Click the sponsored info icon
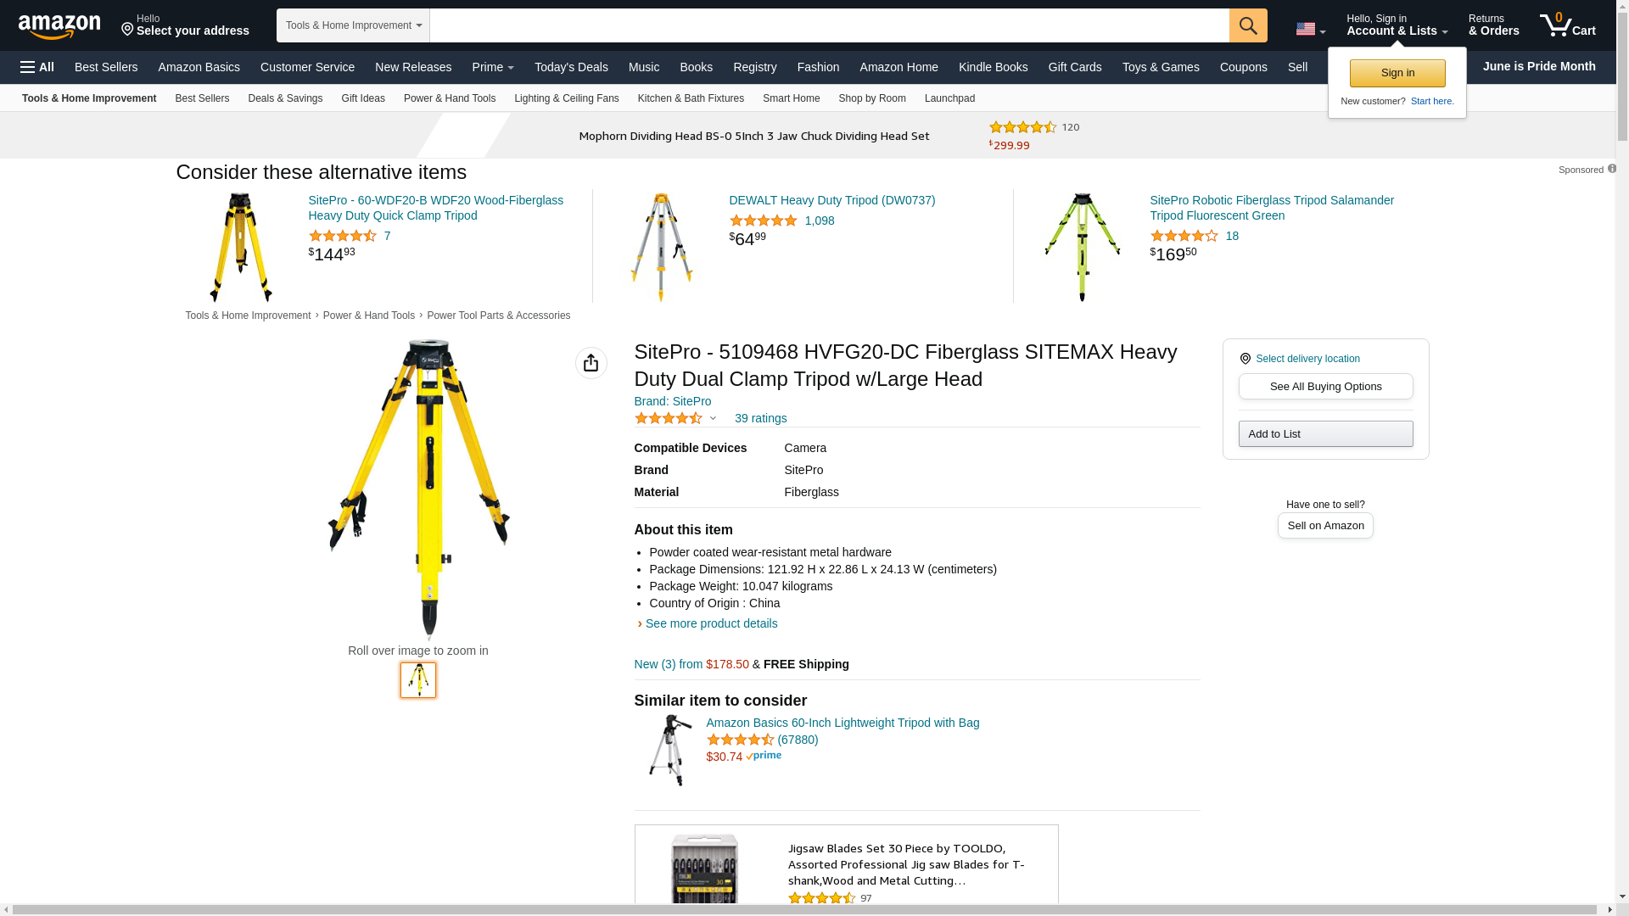 (x=1611, y=169)
